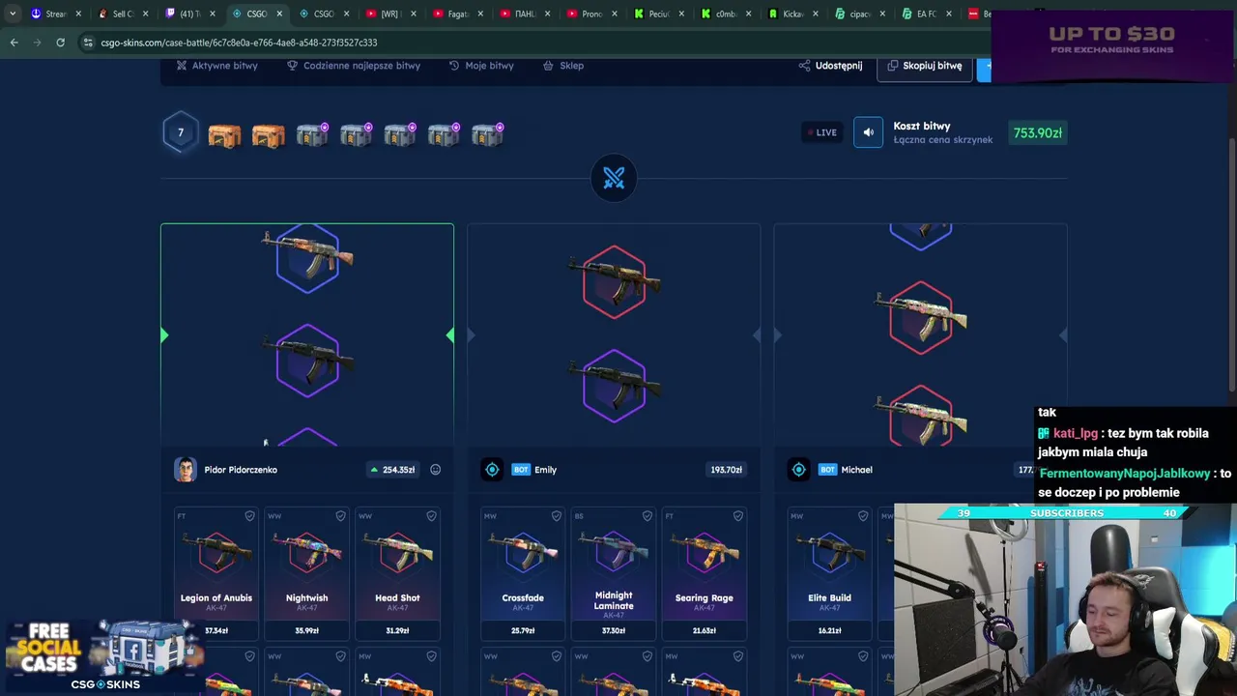Close the Stream browser tab
This screenshot has height=696, width=1237.
point(78,14)
